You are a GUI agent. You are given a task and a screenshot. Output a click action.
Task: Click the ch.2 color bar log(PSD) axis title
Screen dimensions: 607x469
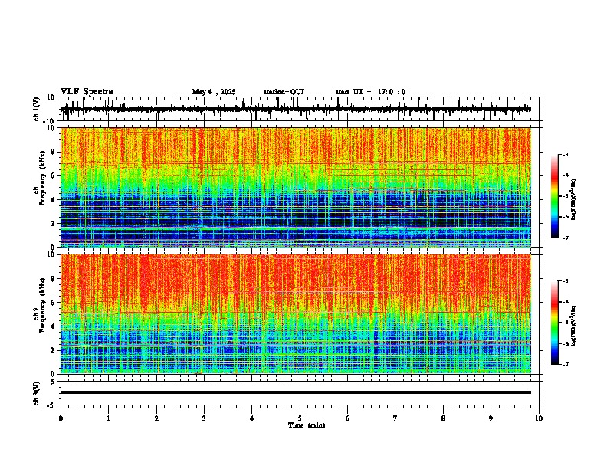pyautogui.click(x=574, y=326)
